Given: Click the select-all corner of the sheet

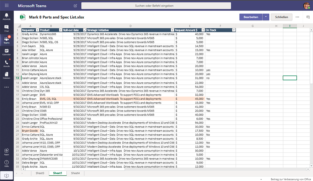Looking at the screenshot, I should click(19, 26).
